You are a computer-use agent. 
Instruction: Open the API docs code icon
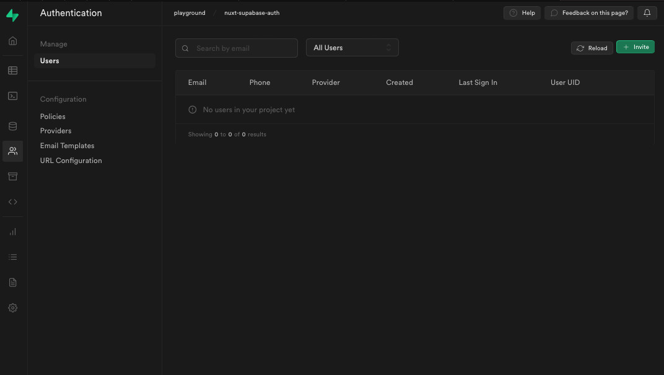[12, 201]
